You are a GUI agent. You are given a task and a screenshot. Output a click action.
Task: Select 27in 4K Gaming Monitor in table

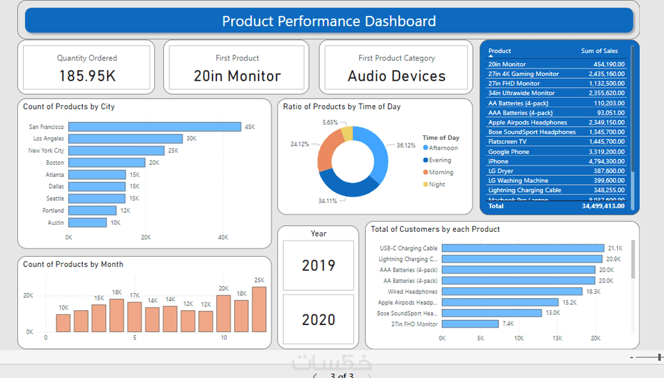pyautogui.click(x=556, y=74)
